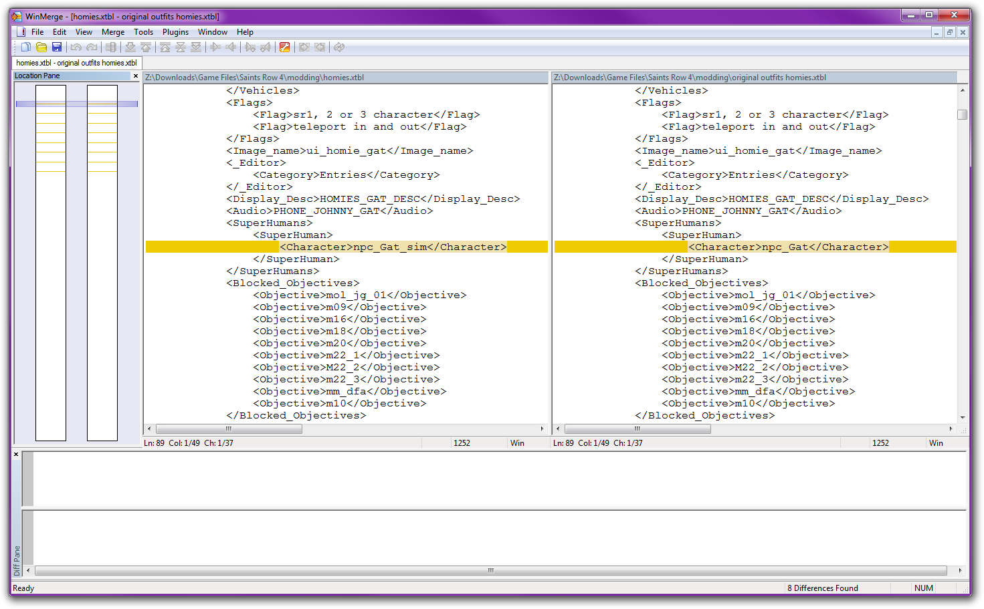
Task: Click the npc_Gat Character line in right pane
Action: pos(755,247)
